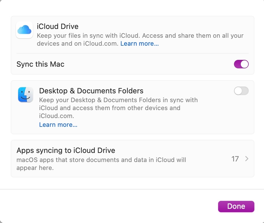The image size is (264, 223).
Task: Click the 17 apps count number
Action: tap(235, 159)
